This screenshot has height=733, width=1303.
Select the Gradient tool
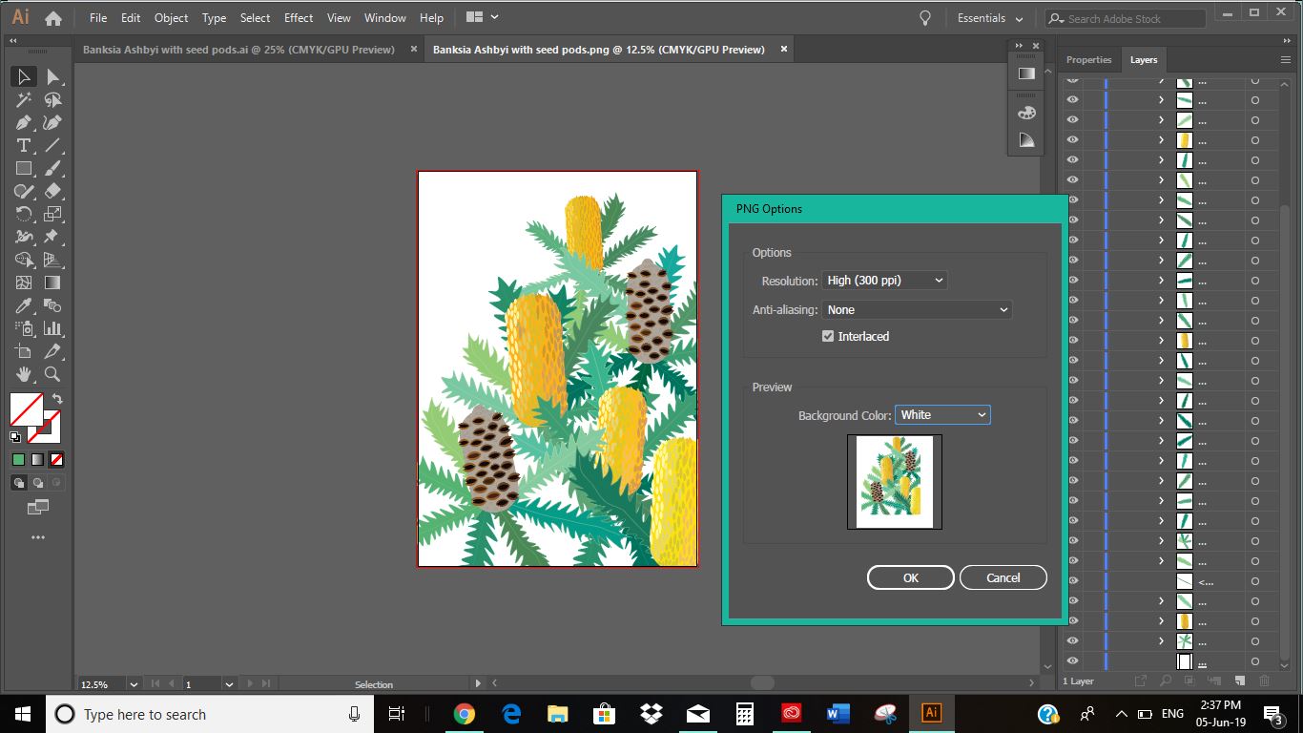(54, 283)
